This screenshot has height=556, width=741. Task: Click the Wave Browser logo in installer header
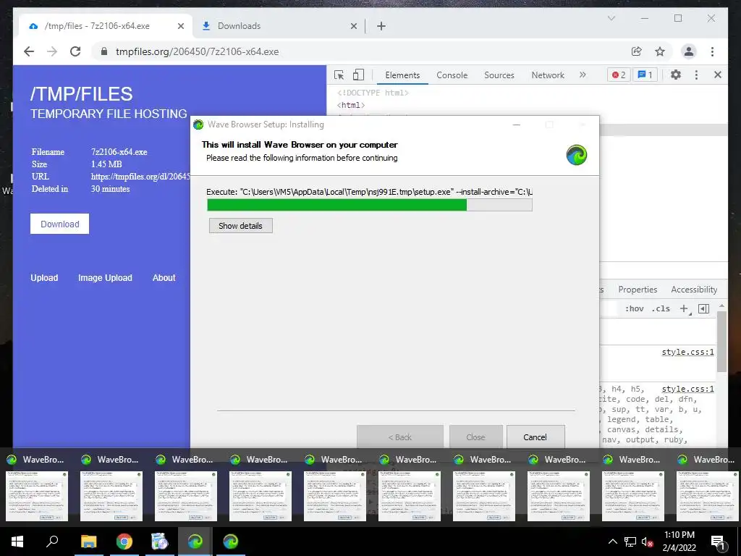coord(577,155)
